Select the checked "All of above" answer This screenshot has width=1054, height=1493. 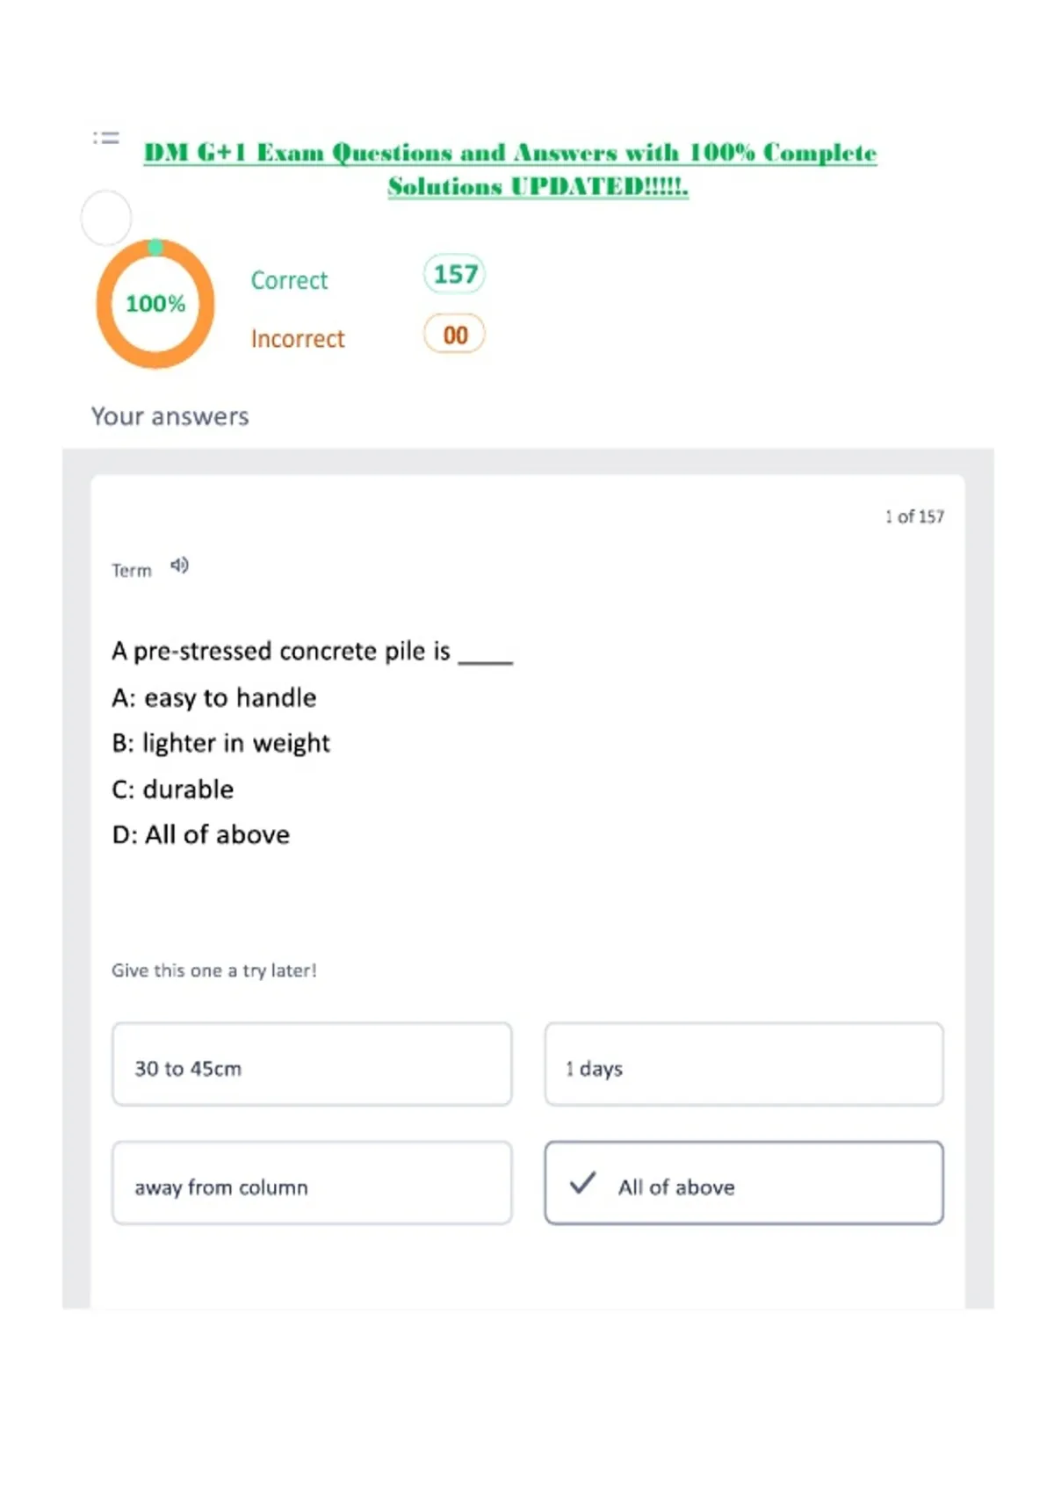click(744, 1183)
